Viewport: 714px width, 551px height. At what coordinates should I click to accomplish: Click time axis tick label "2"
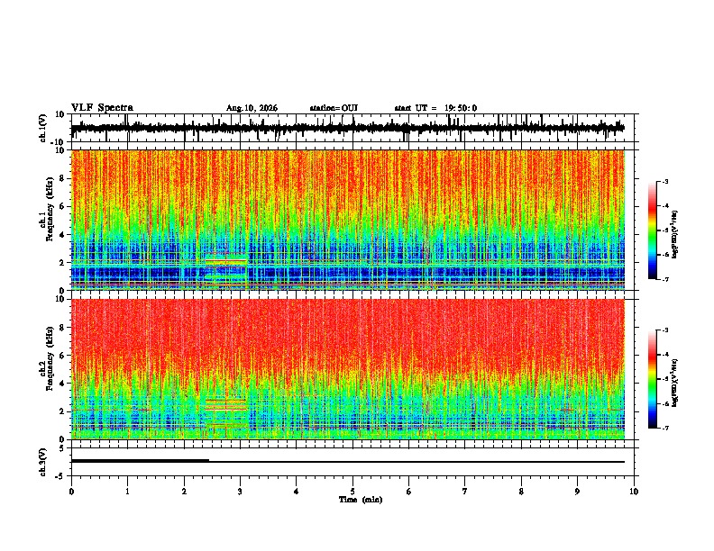184,492
